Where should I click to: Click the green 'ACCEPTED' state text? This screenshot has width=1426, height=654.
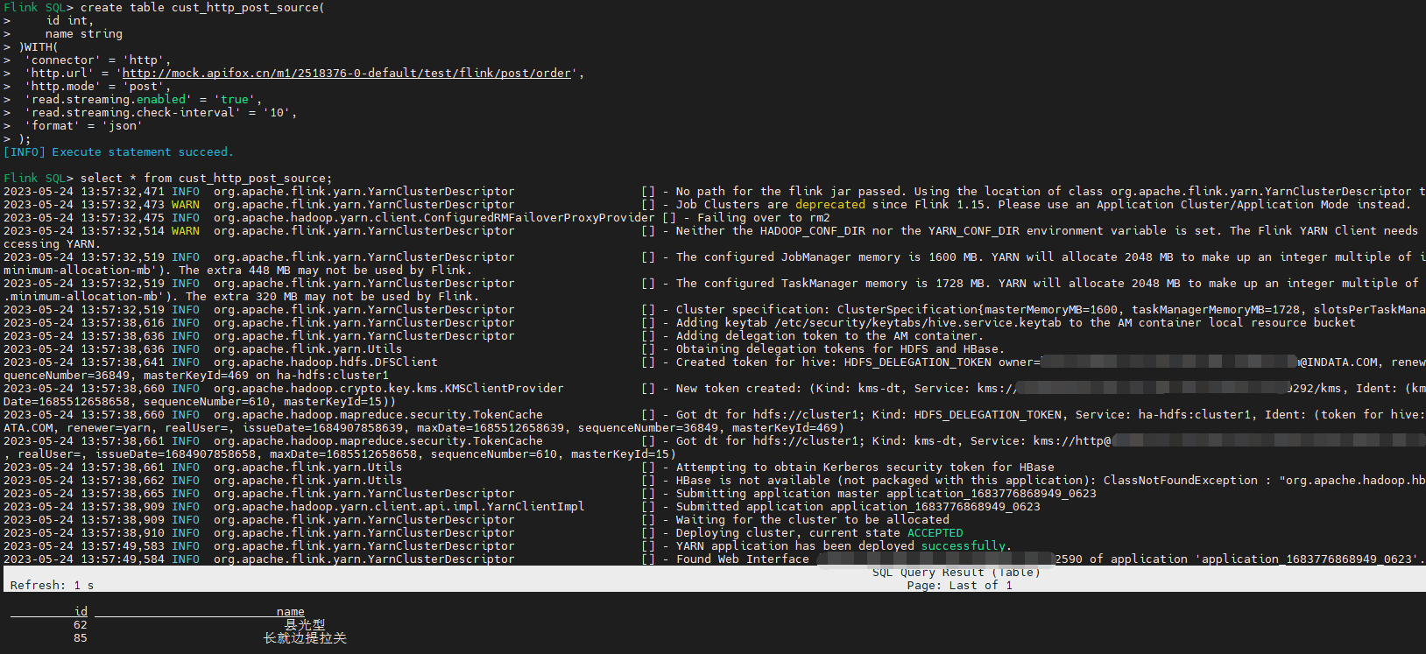pyautogui.click(x=935, y=533)
